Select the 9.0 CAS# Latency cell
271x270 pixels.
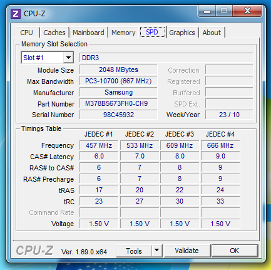220,156
